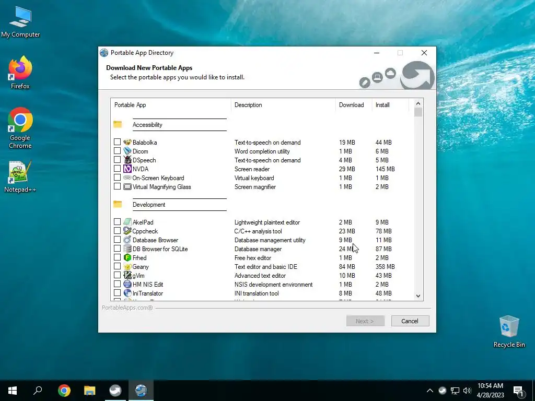This screenshot has height=401, width=535.
Task: Click the AkelPad app icon
Action: (127, 222)
